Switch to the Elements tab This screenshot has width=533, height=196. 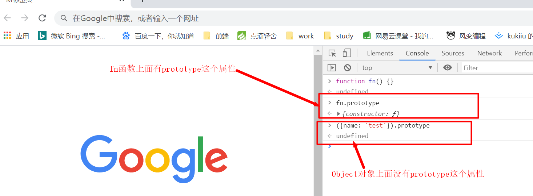pyautogui.click(x=380, y=53)
